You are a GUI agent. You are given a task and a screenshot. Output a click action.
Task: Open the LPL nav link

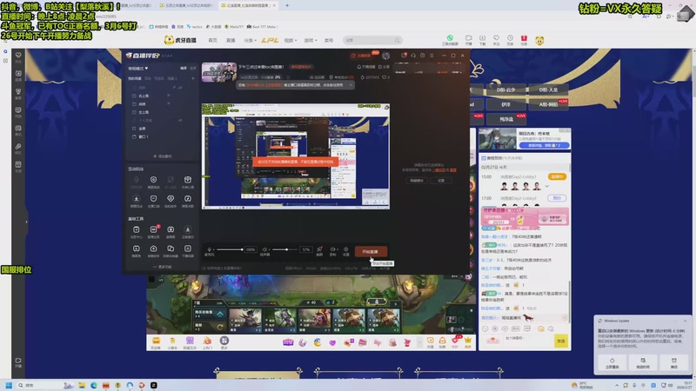[x=270, y=40]
